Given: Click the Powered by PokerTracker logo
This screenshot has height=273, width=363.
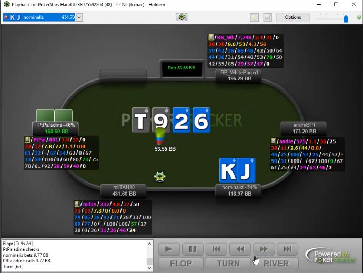Looking at the screenshot, I should click(x=330, y=256).
